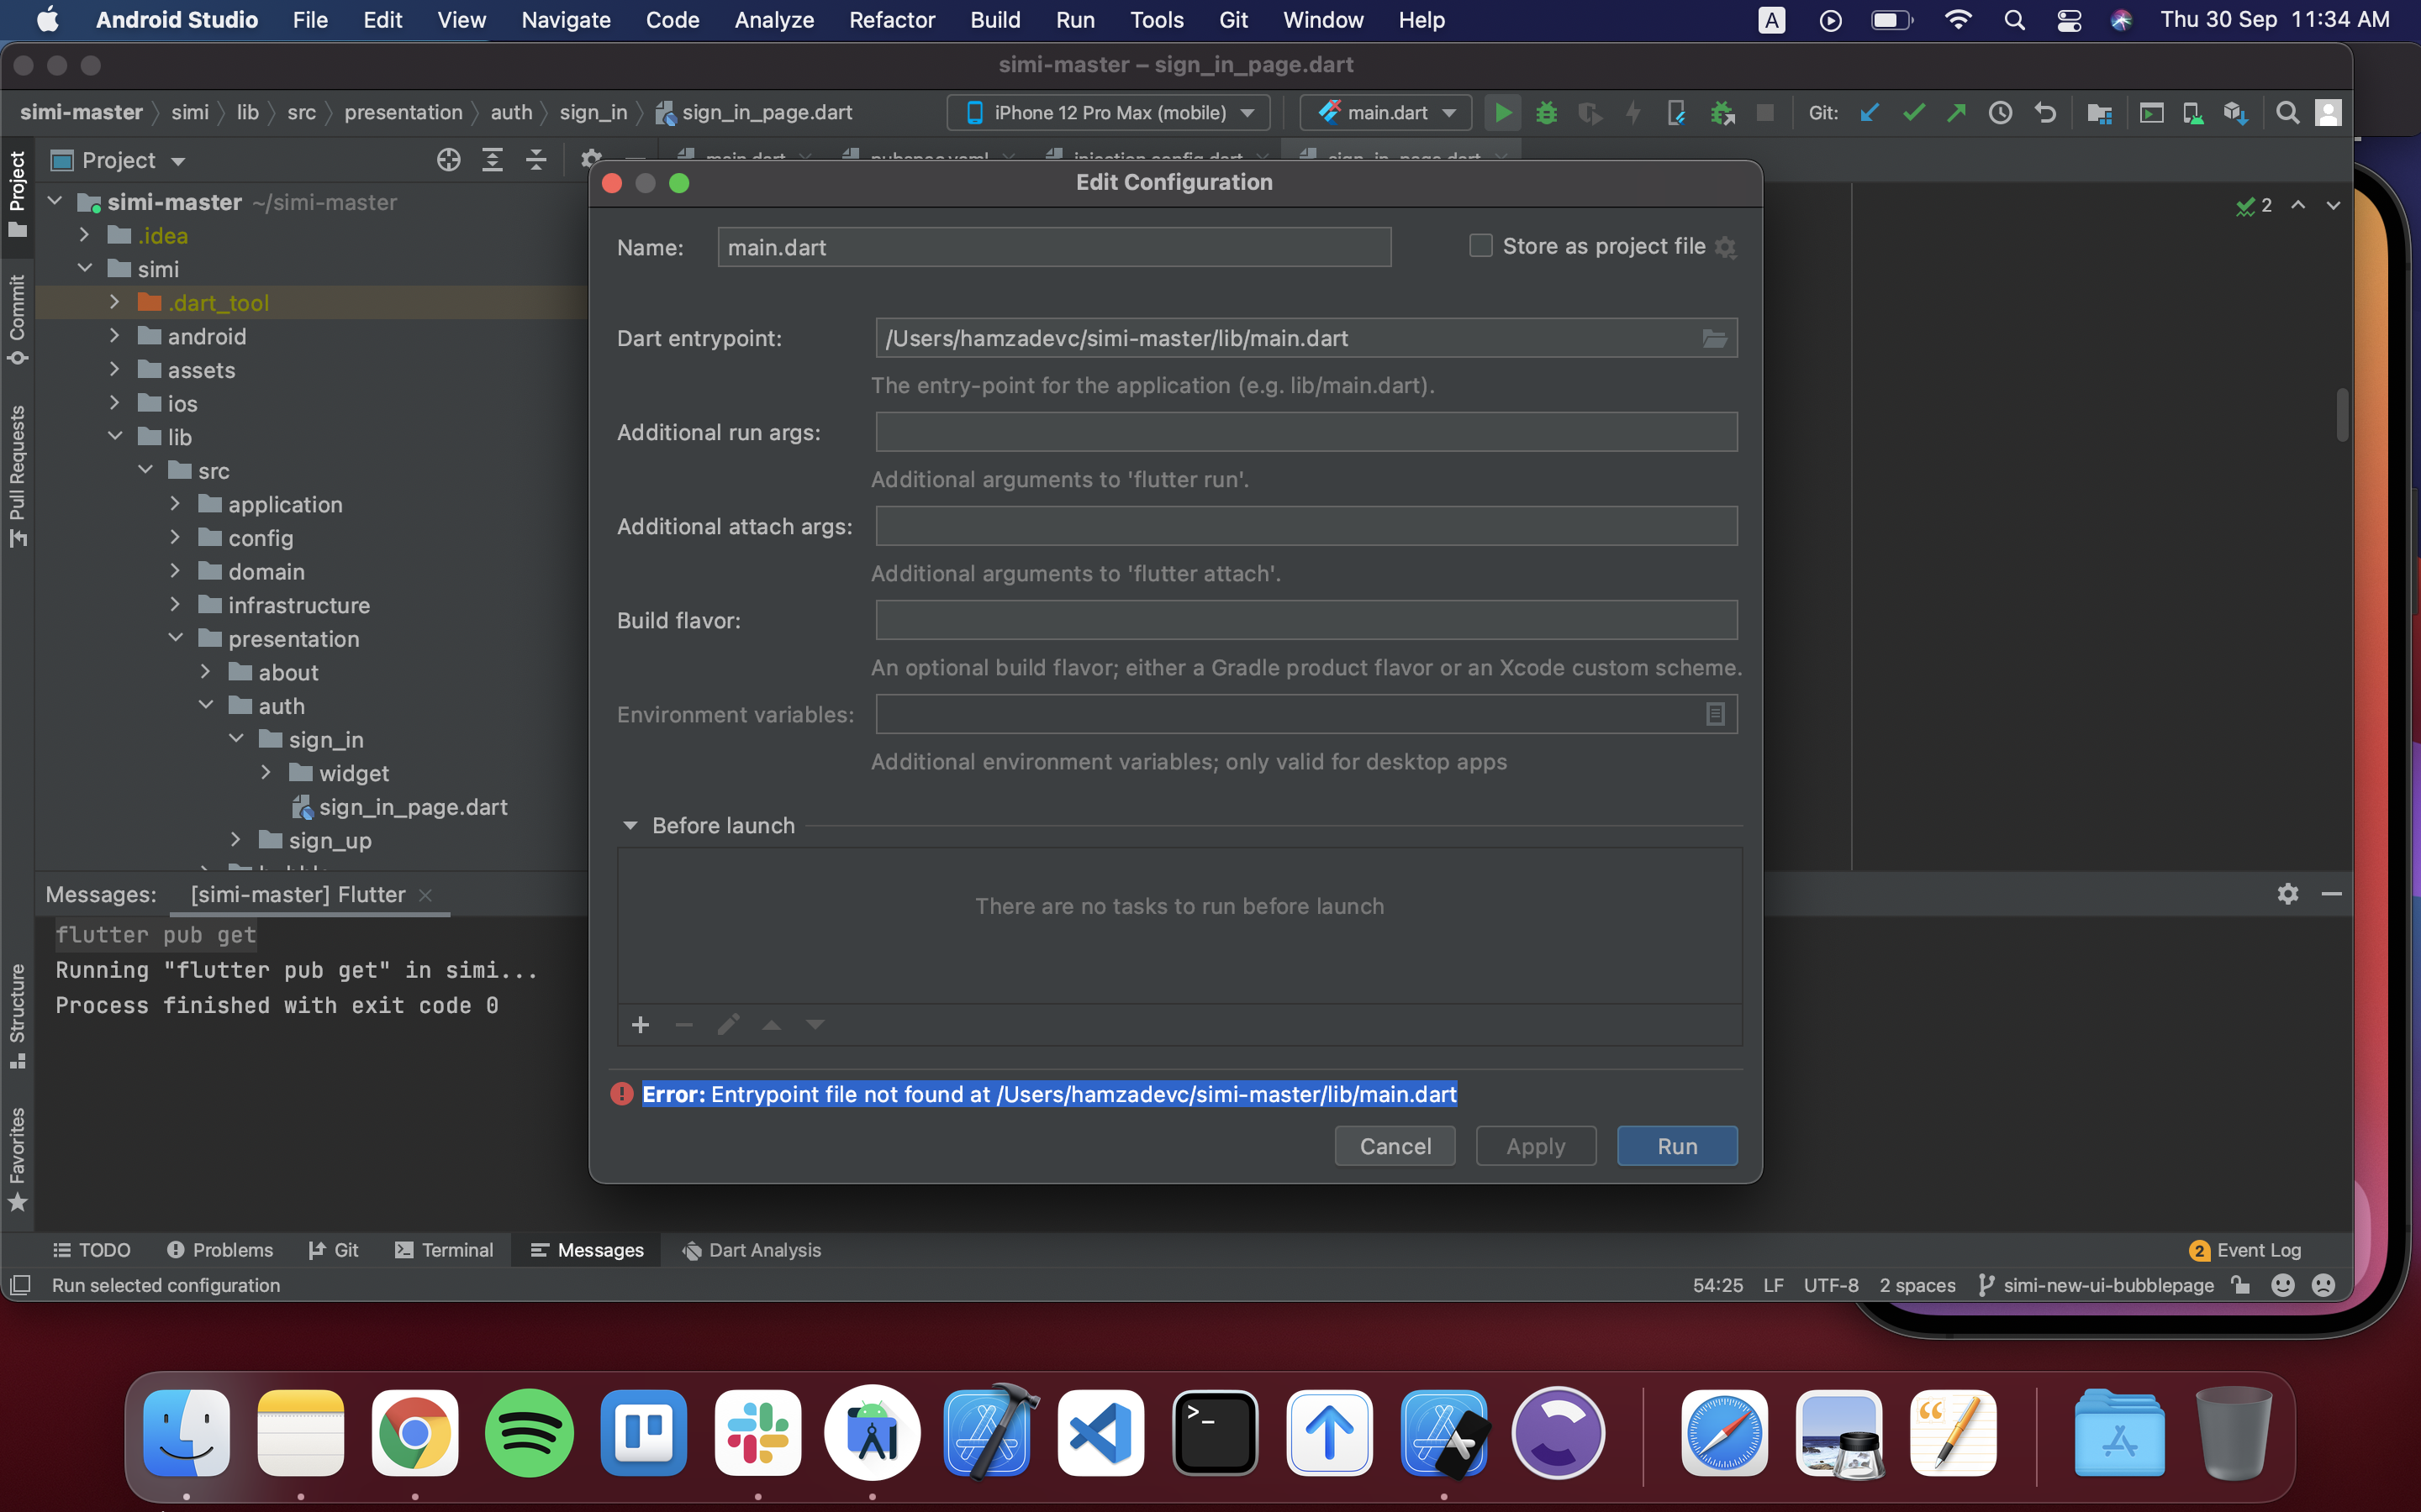Open environment variables editor list icon
Image resolution: width=2421 pixels, height=1512 pixels.
coord(1715,715)
